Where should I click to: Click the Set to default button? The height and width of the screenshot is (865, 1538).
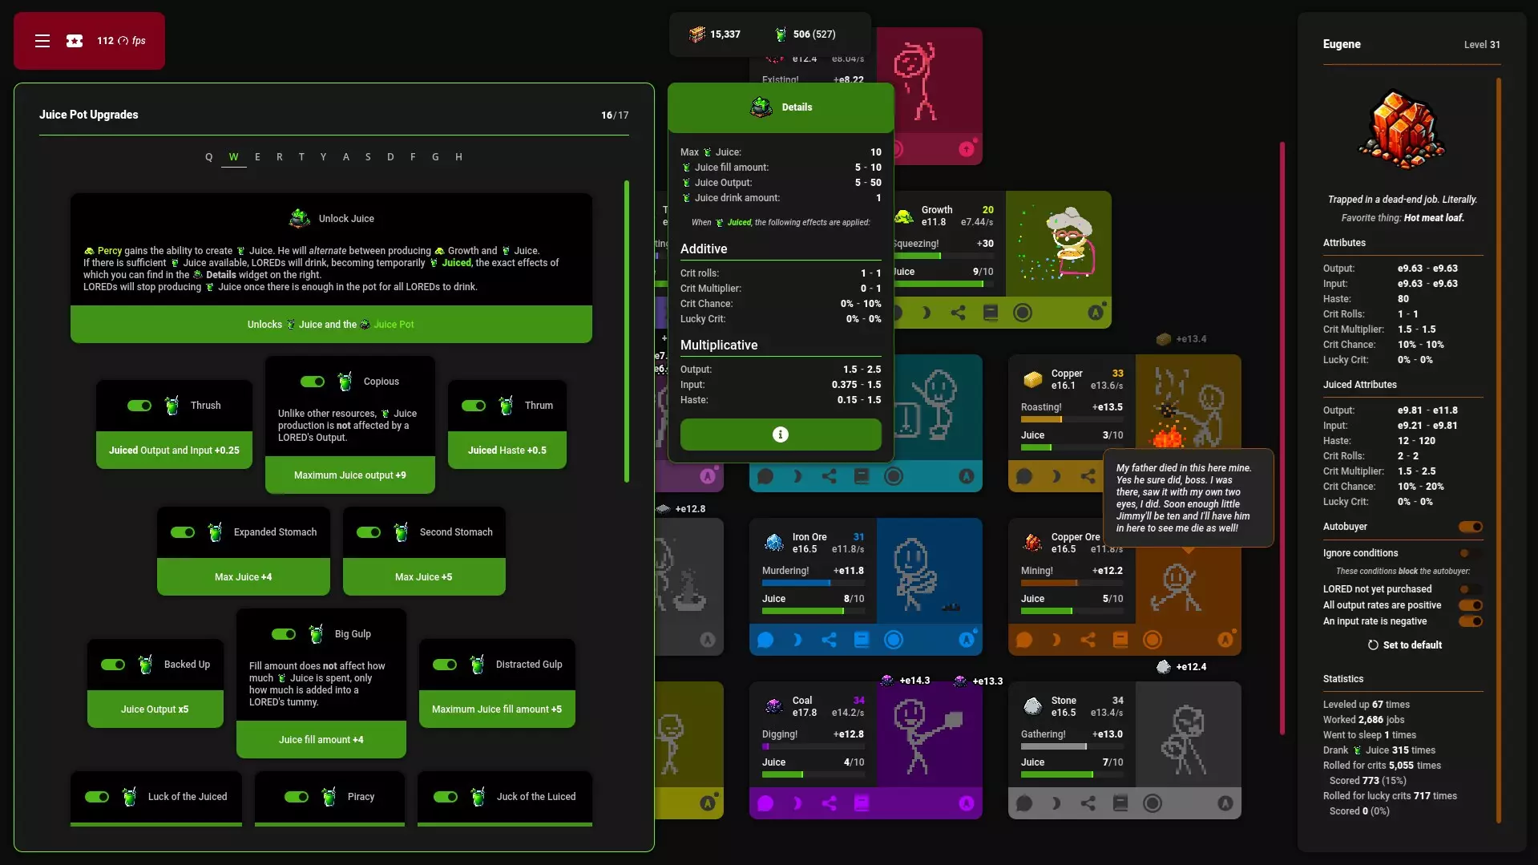[1404, 645]
